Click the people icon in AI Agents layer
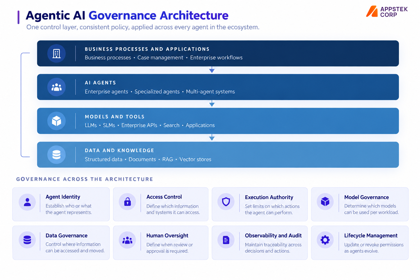 pos(56,87)
